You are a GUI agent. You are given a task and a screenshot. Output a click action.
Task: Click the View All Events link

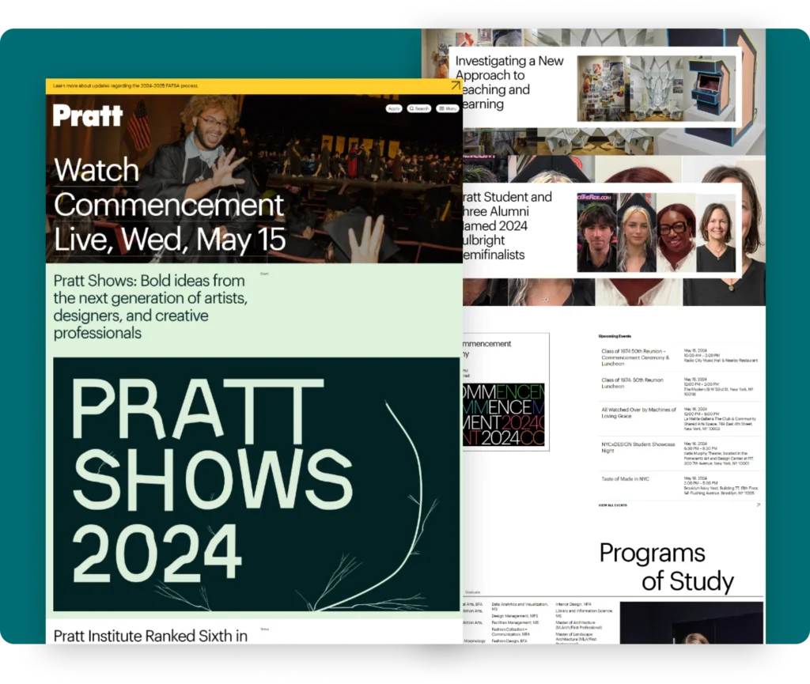[613, 504]
